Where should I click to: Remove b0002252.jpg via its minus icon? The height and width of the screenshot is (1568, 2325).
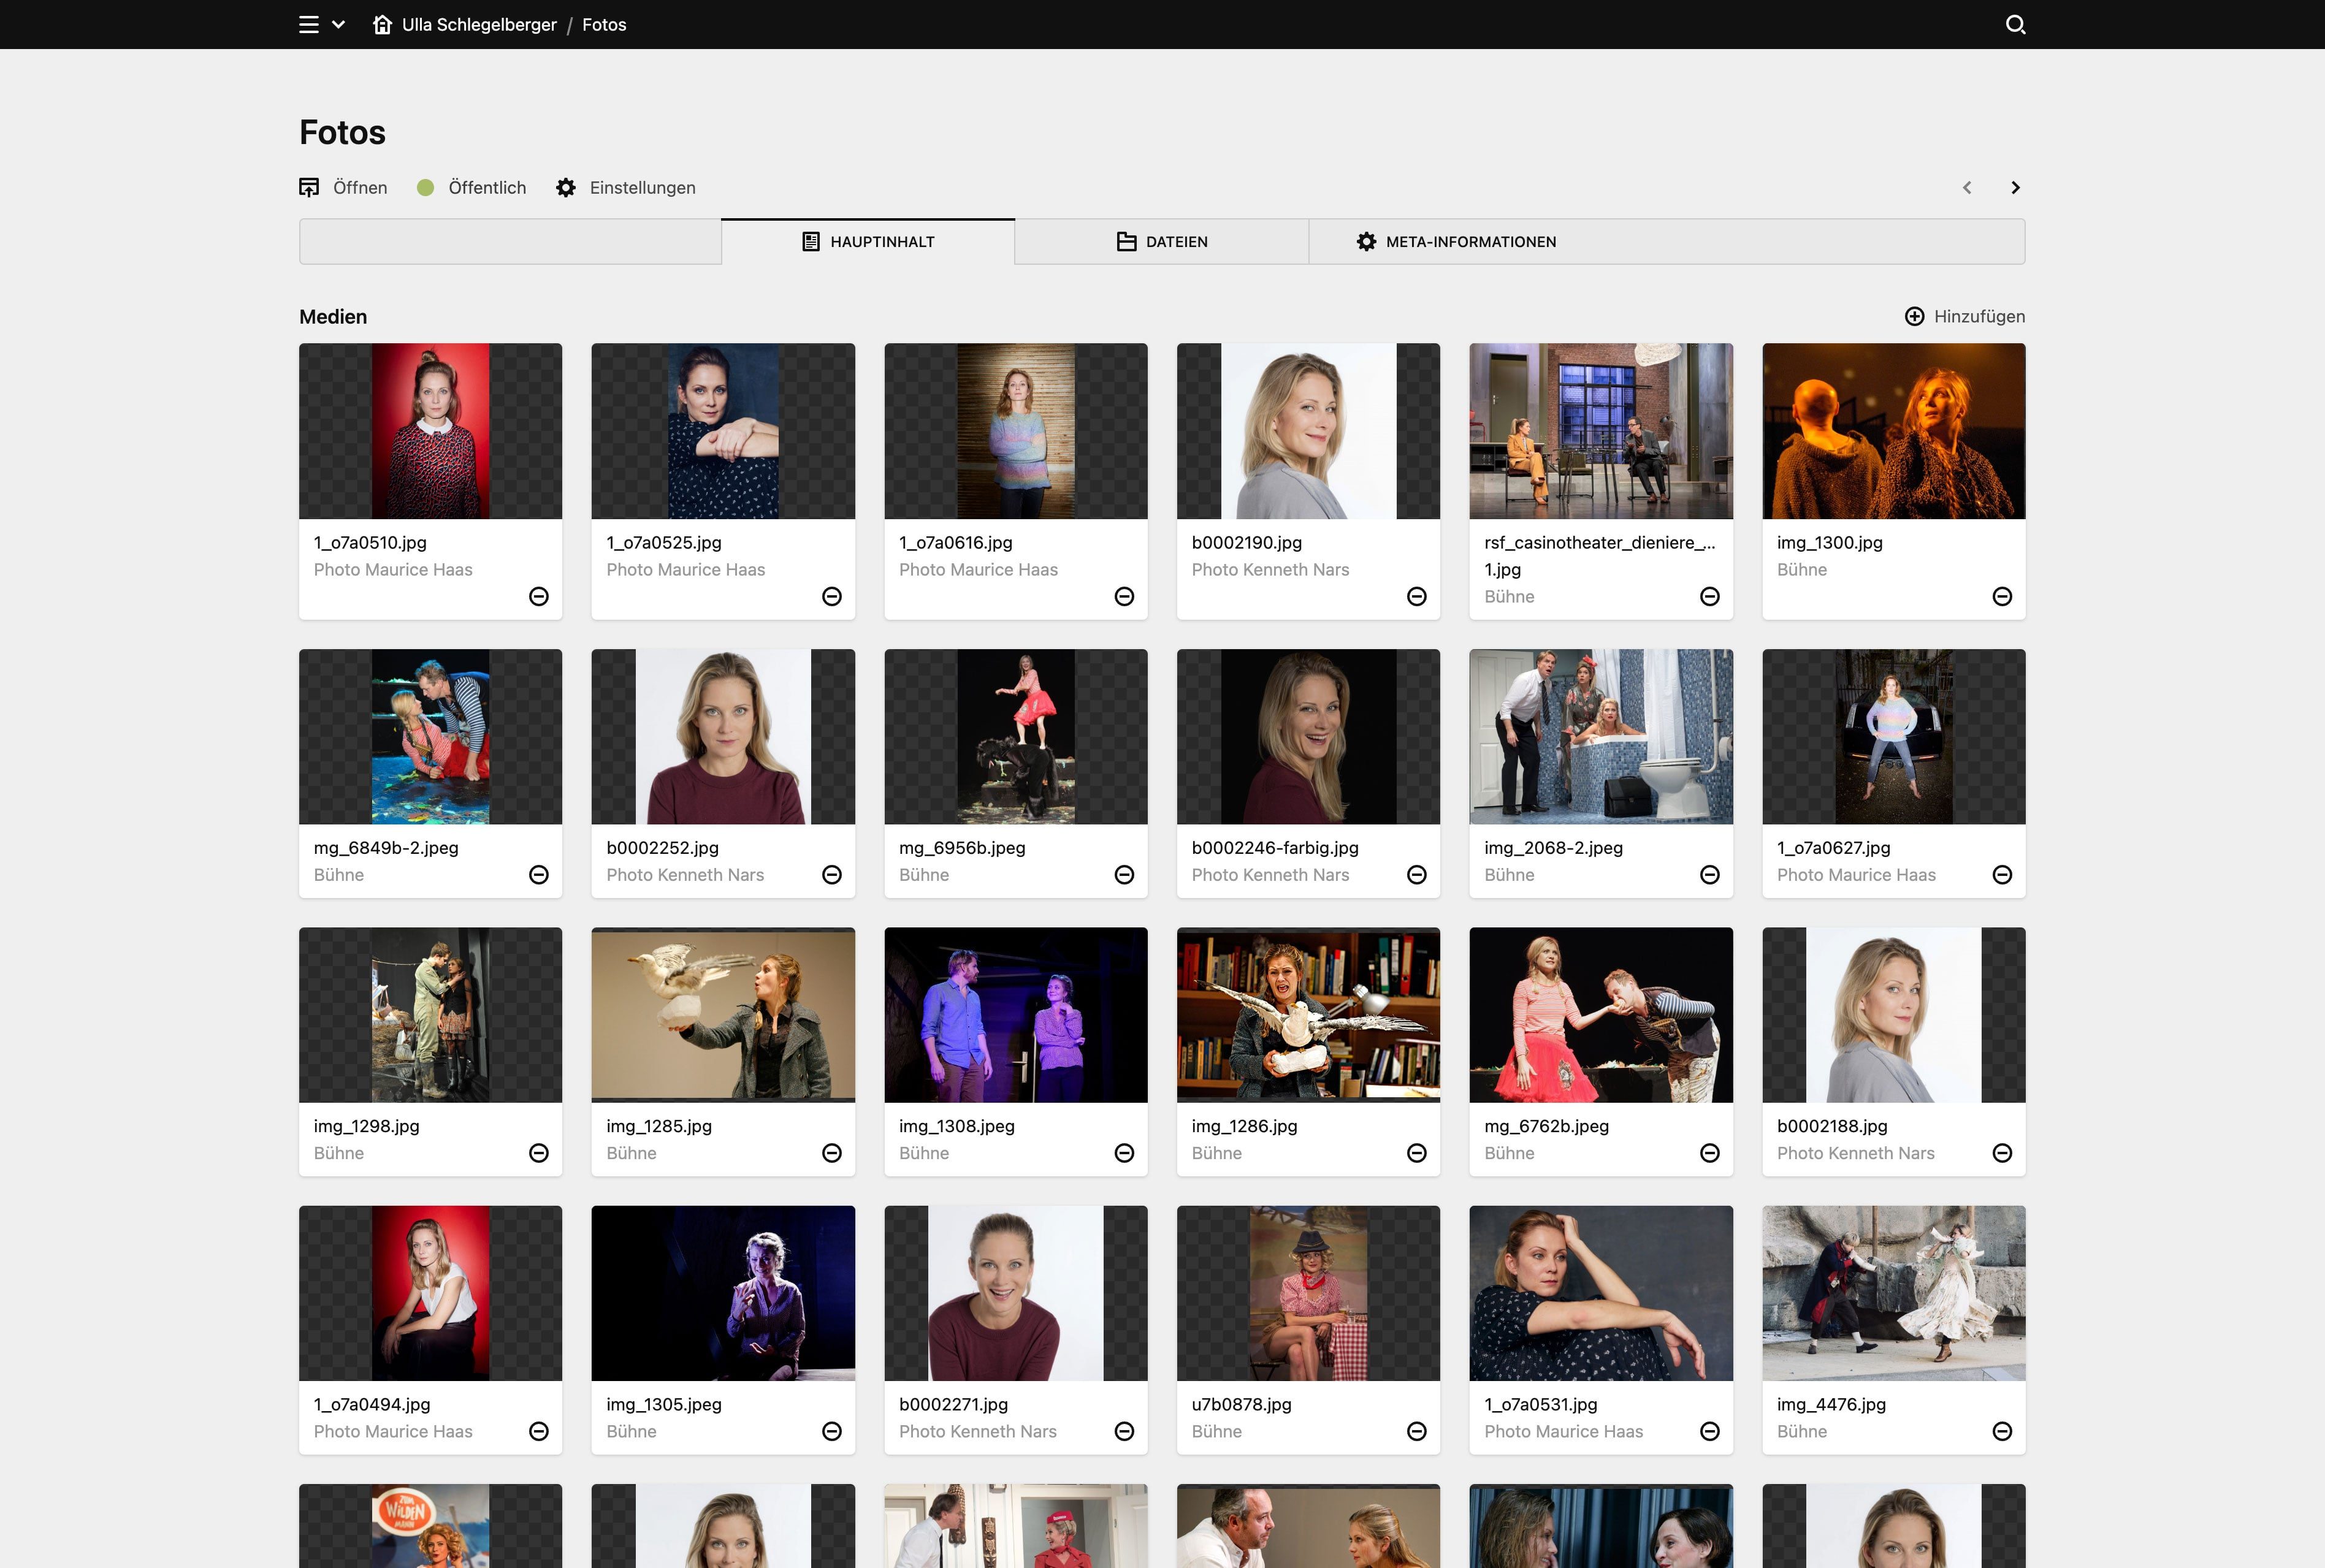pos(832,875)
